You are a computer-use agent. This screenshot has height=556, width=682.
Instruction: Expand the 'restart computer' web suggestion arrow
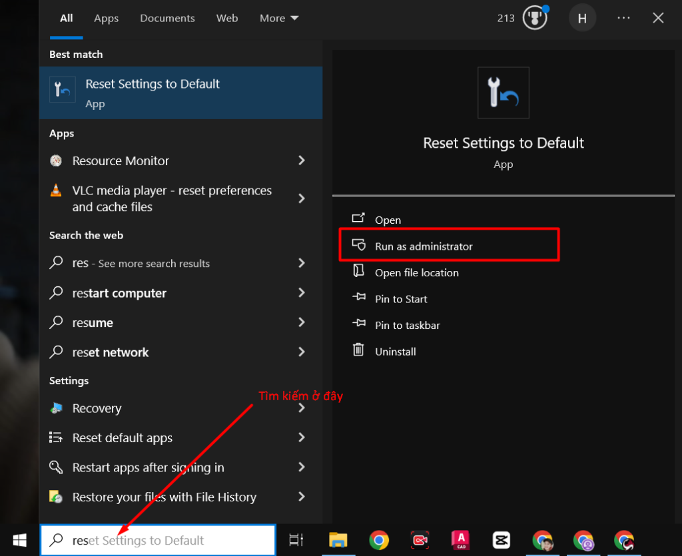(302, 293)
